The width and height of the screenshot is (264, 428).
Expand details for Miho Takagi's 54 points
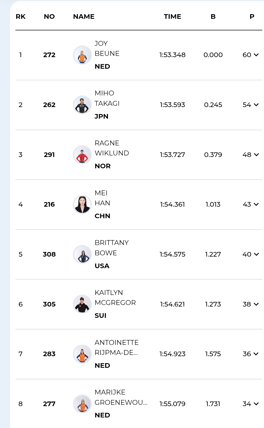tap(256, 105)
